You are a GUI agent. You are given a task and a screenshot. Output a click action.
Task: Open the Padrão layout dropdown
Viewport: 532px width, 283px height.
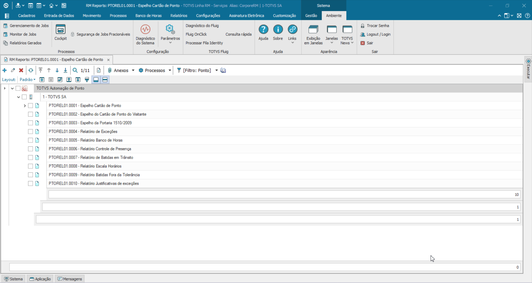tap(27, 80)
